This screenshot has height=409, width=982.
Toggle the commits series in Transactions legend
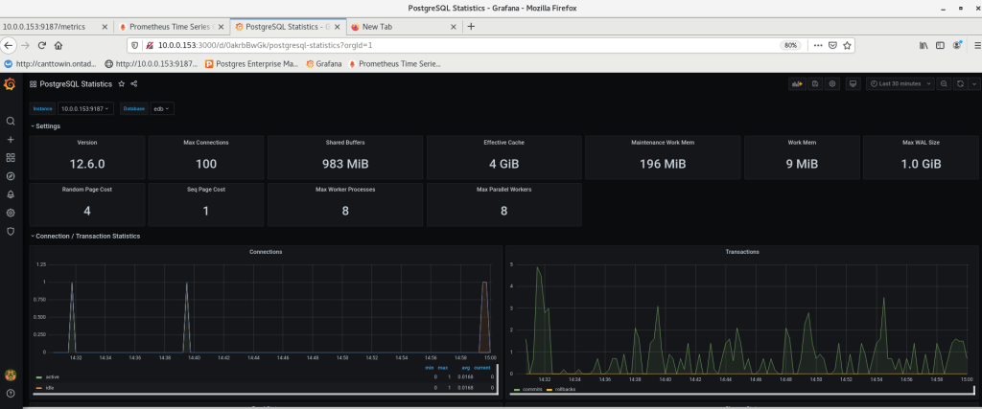click(x=528, y=389)
